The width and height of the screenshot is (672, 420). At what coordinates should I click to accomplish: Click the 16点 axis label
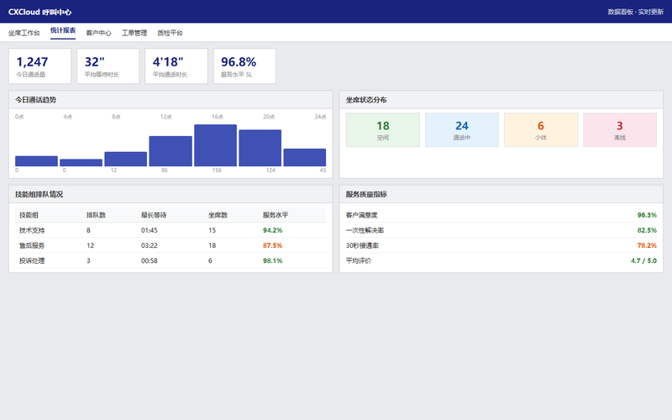(218, 117)
